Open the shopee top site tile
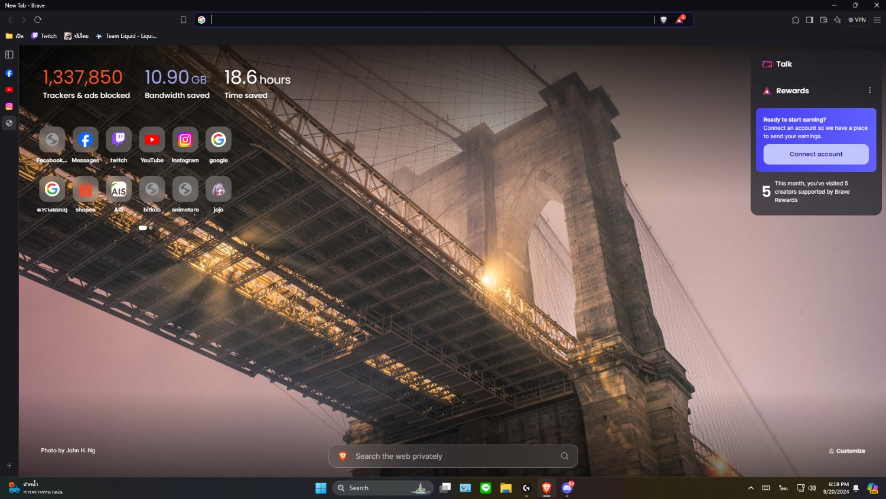This screenshot has height=499, width=886. 86,189
